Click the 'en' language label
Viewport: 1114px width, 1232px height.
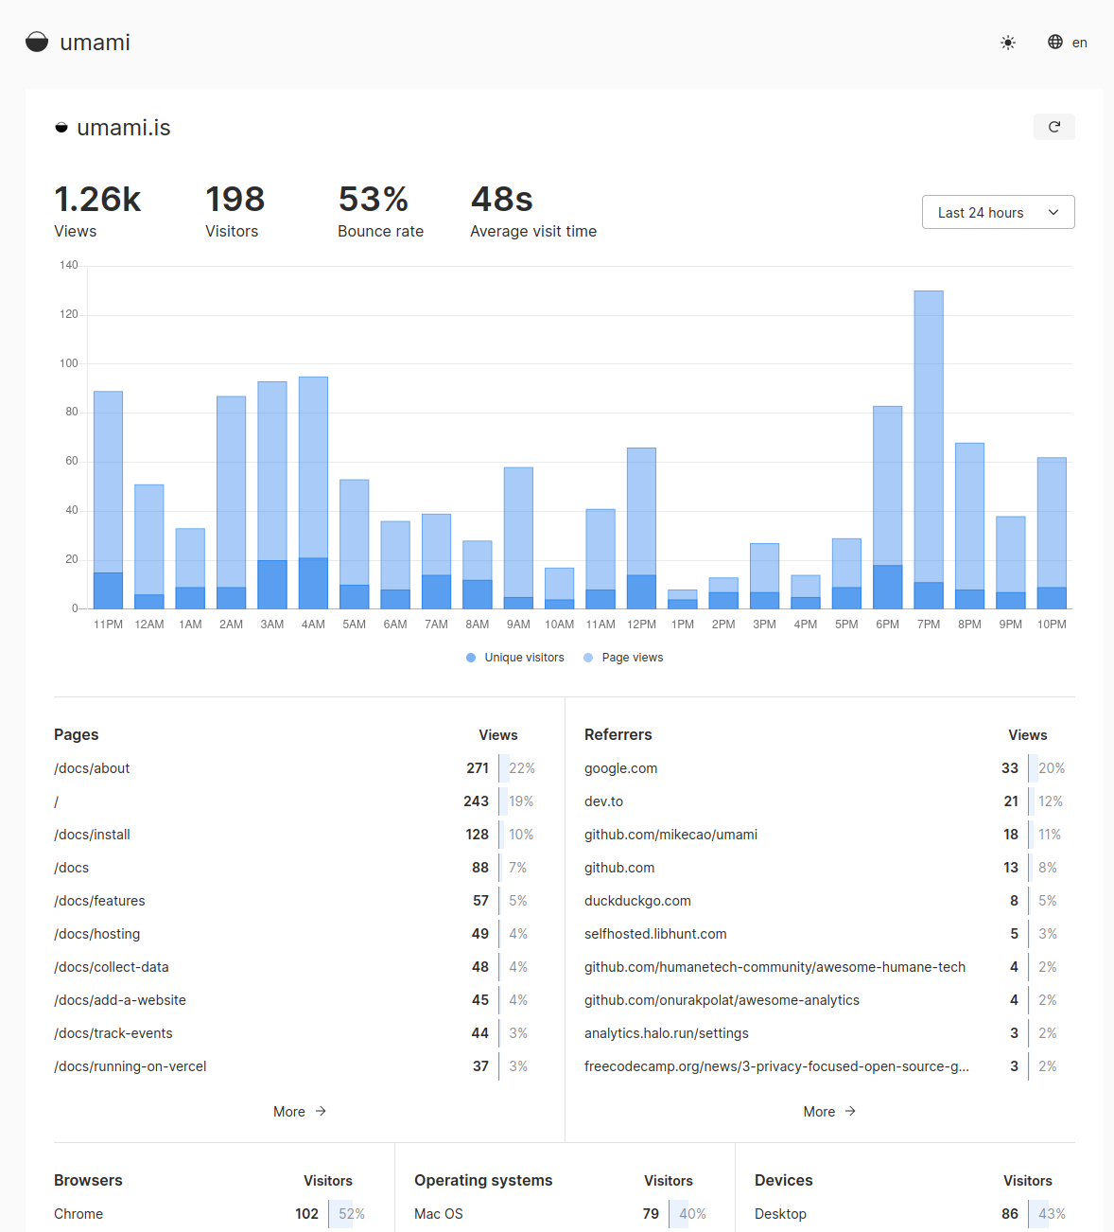[1080, 43]
